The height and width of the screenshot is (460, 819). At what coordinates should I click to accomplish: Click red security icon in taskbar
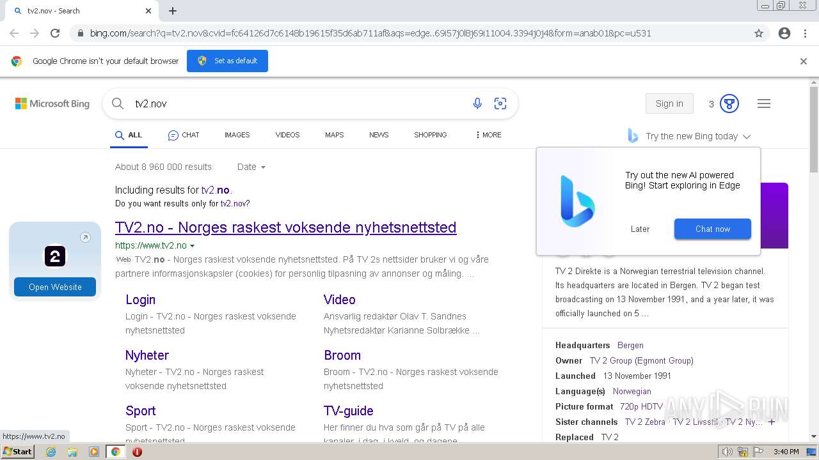(137, 452)
